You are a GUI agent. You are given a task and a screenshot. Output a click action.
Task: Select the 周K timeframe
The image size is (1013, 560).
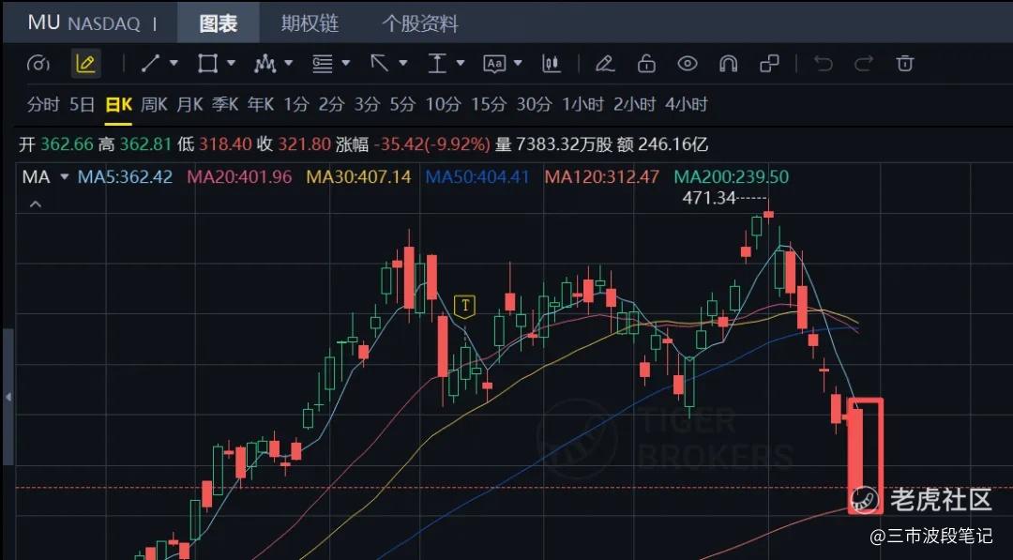click(x=155, y=104)
